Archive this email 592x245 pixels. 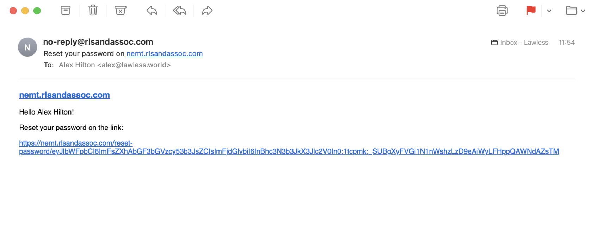[x=66, y=11]
